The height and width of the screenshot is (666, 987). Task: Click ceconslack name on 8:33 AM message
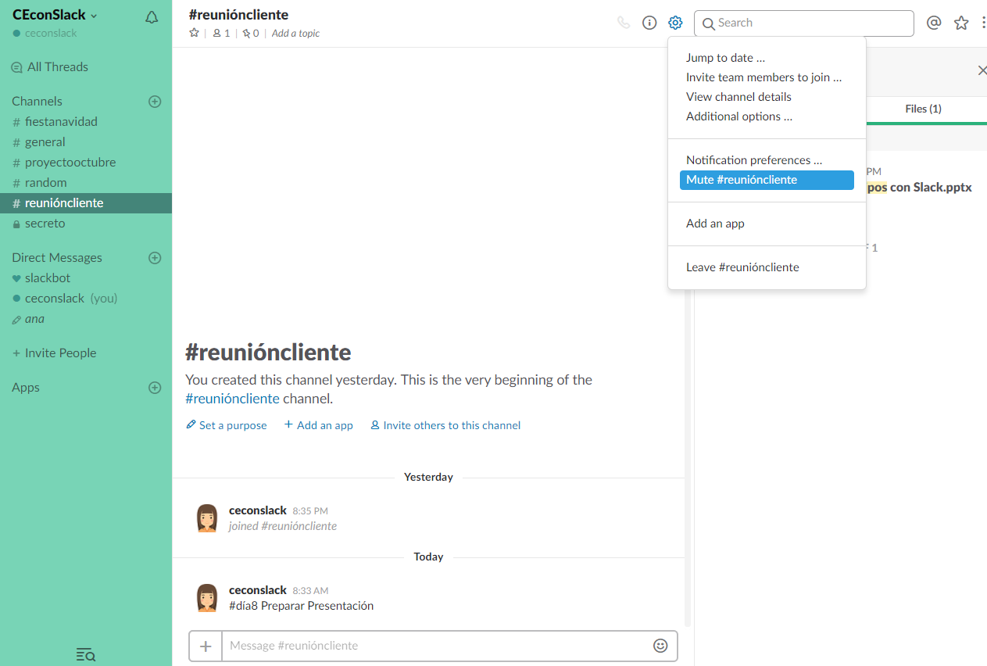pyautogui.click(x=258, y=590)
